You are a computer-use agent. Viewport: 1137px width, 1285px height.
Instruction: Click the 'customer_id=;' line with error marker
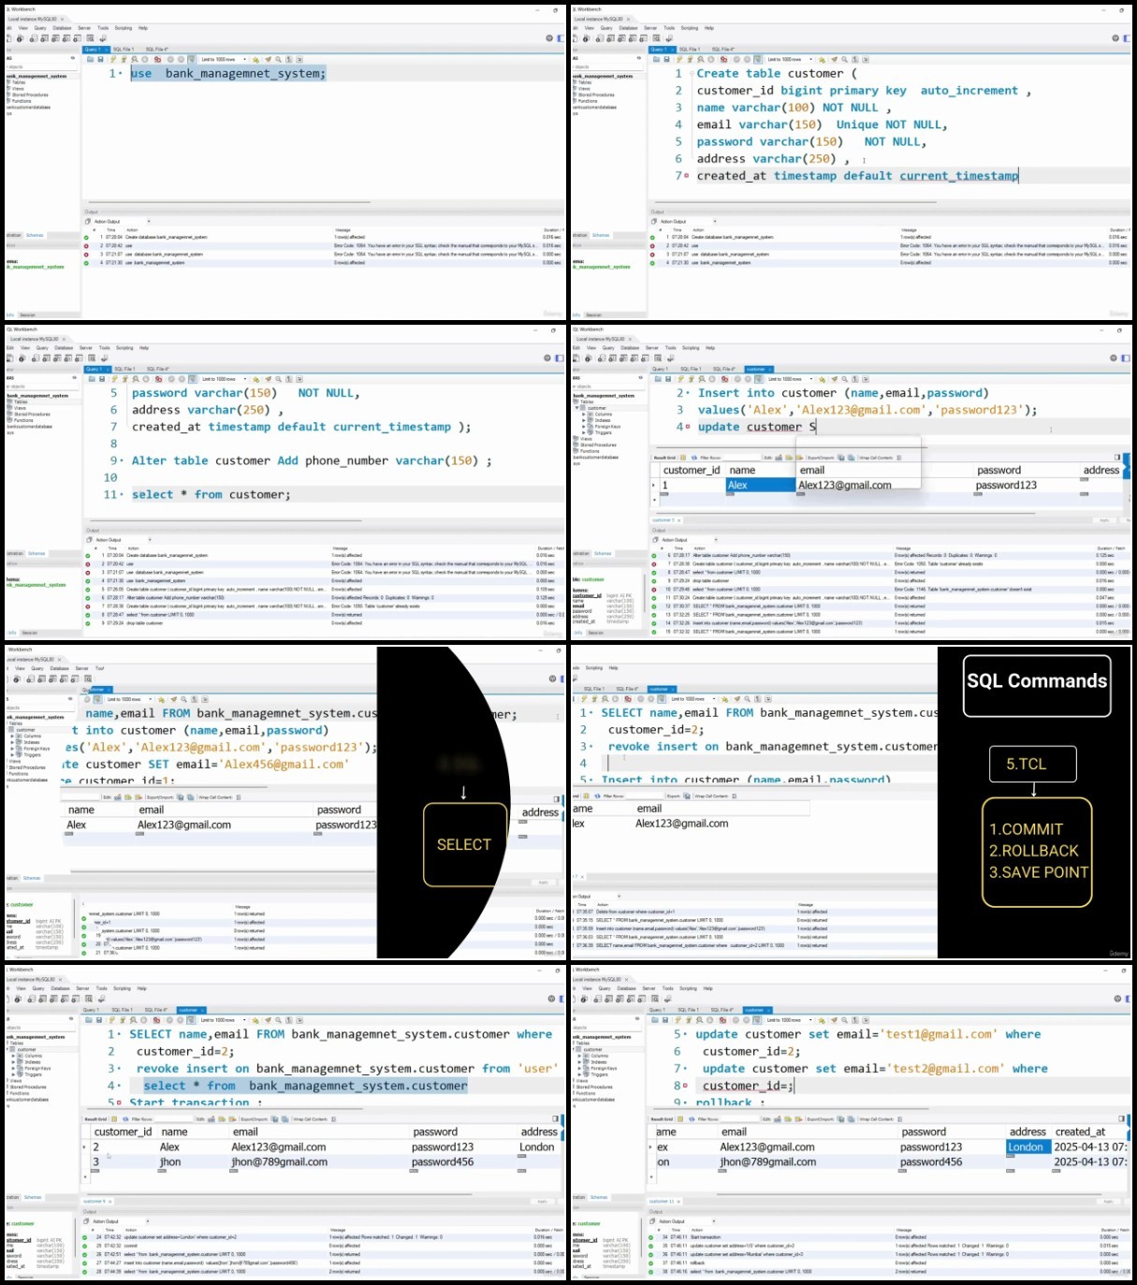(x=748, y=1086)
